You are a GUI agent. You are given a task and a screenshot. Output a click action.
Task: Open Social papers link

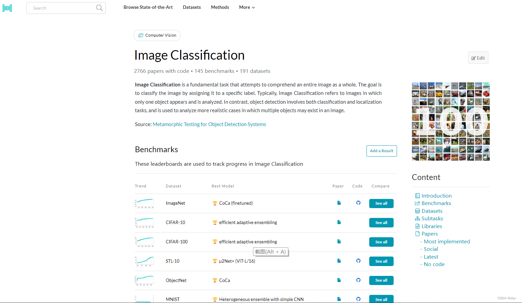tap(431, 249)
